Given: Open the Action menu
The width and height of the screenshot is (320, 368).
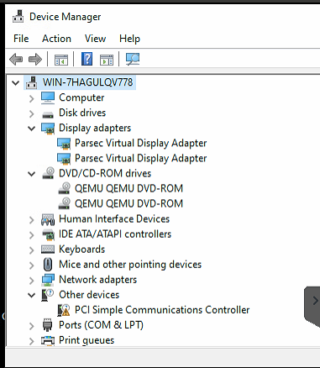Looking at the screenshot, I should coord(56,39).
